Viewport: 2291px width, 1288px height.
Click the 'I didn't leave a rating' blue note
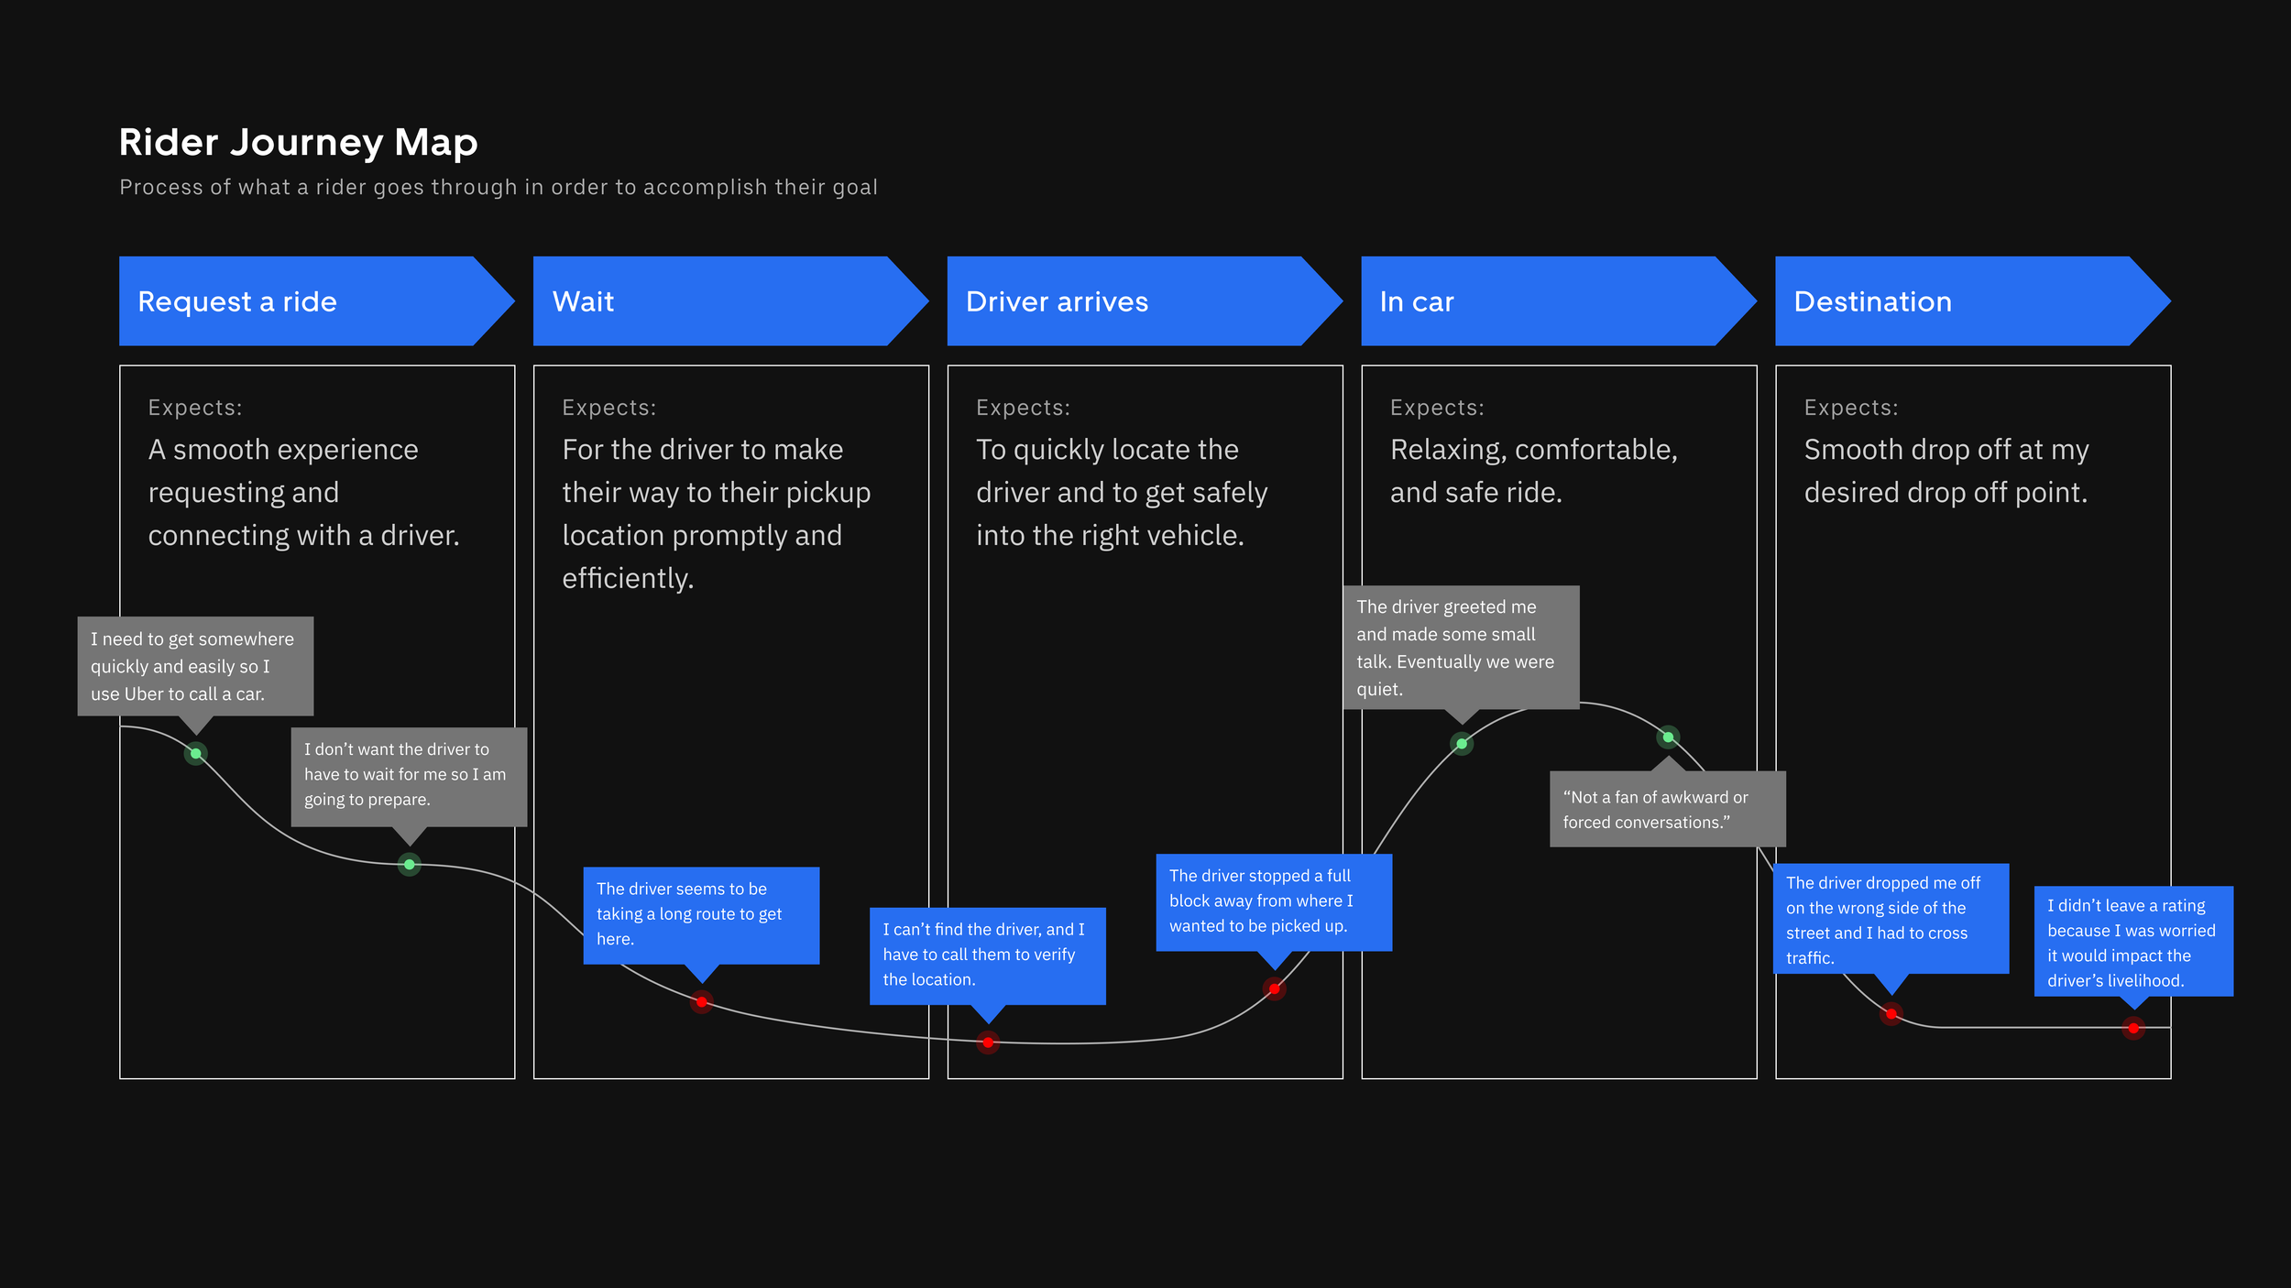pyautogui.click(x=2132, y=942)
